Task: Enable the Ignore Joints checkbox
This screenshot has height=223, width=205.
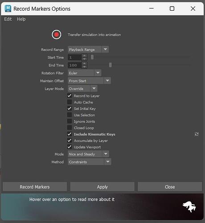Action: [70, 121]
